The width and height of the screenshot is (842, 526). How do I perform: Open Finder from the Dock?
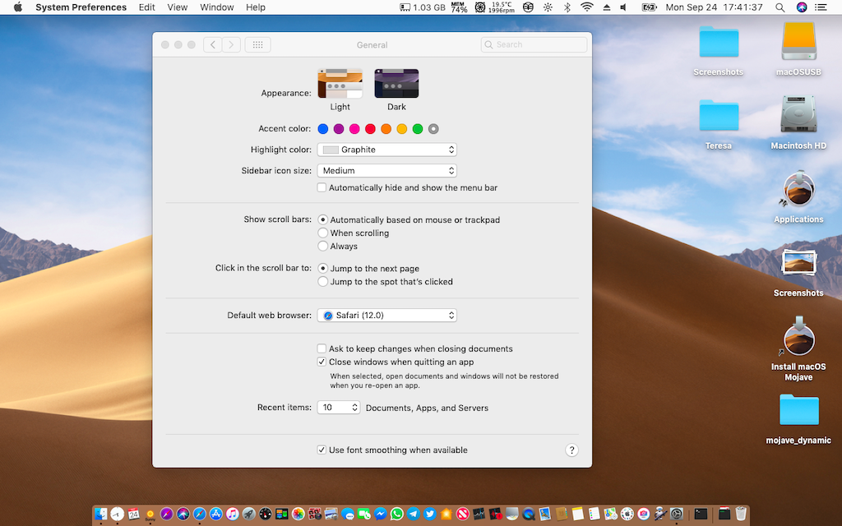pos(101,514)
